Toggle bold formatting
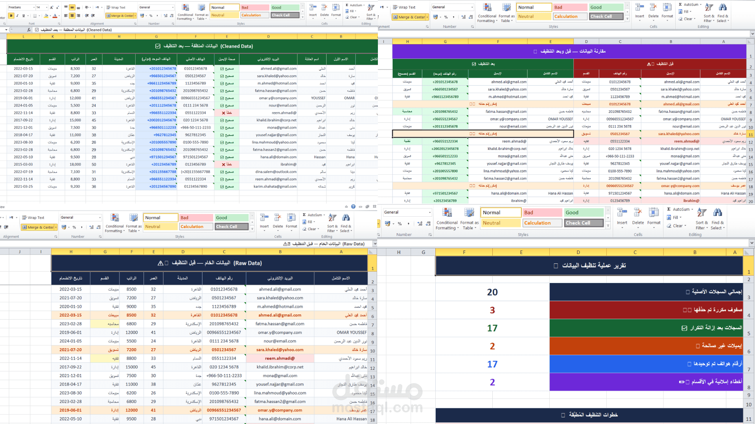This screenshot has height=424, width=755. (x=12, y=15)
